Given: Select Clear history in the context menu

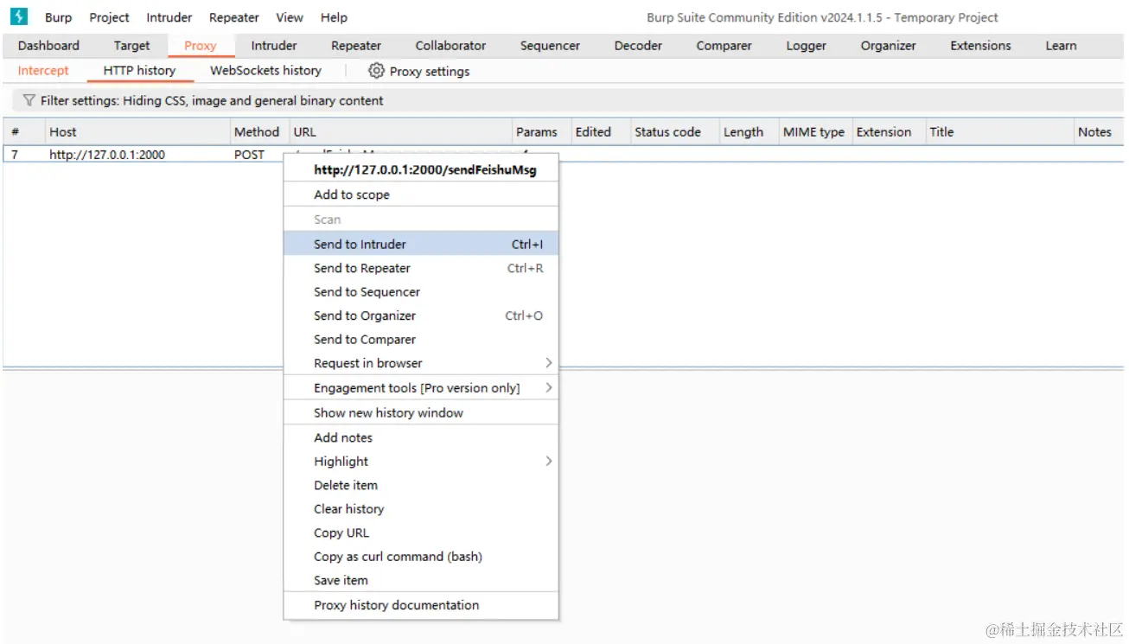Looking at the screenshot, I should click(421, 509).
